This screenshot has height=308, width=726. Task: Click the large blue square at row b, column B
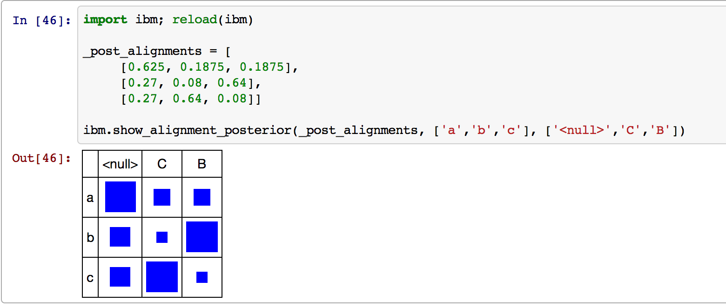202,237
